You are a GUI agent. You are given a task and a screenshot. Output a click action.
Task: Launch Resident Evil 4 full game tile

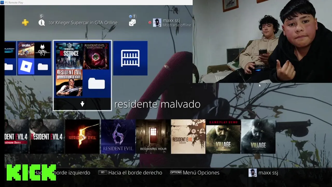(47, 137)
